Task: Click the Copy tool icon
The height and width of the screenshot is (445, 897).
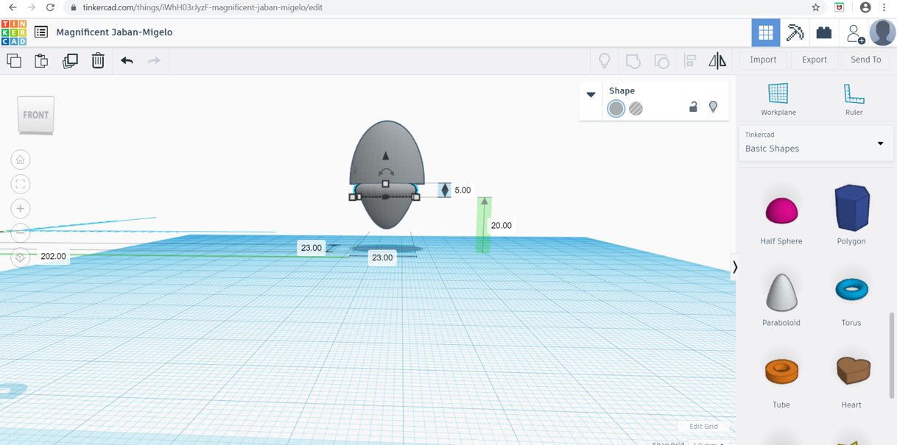Action: tap(14, 60)
